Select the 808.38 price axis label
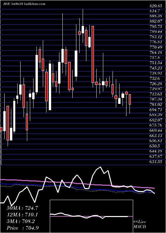The image size is (166, 233). (155, 16)
